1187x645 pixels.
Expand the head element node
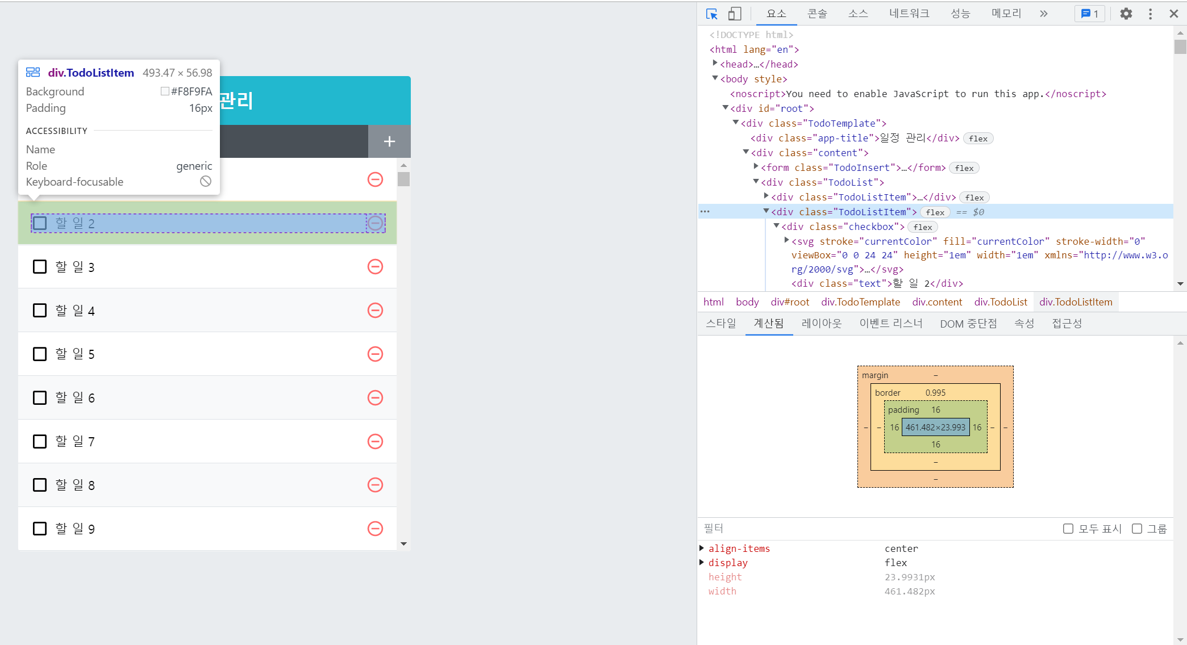tap(715, 64)
